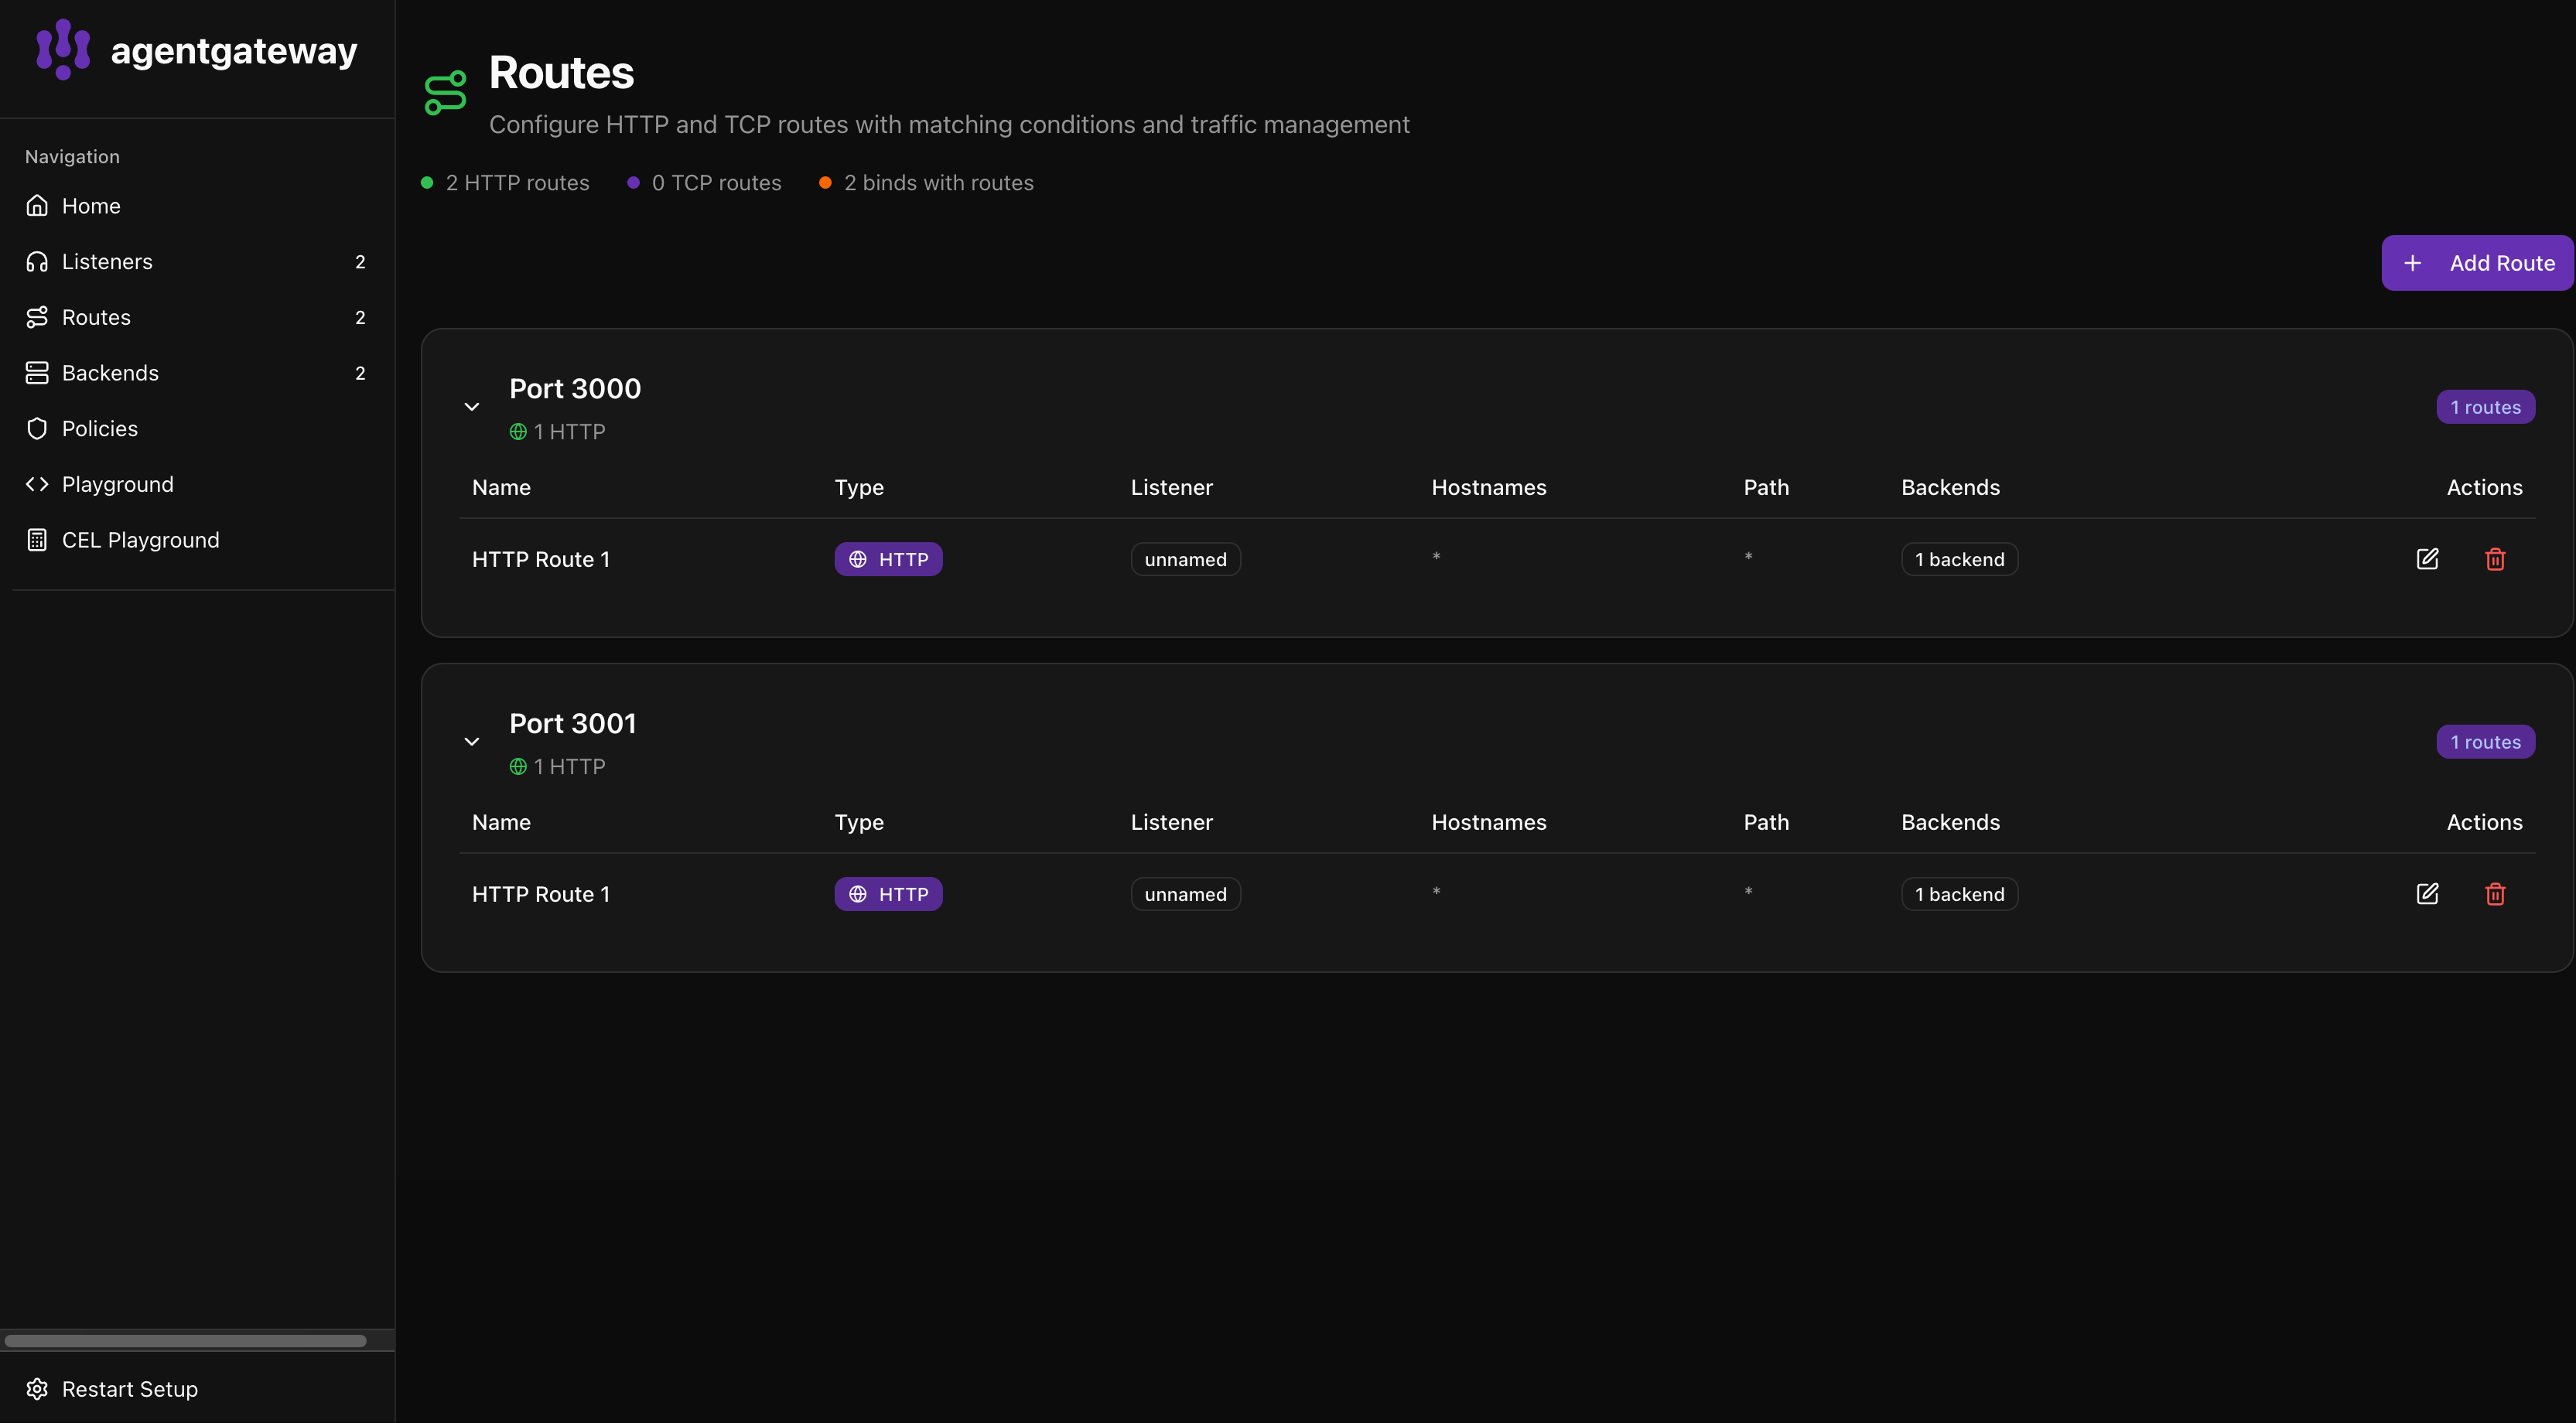
Task: Expand the HTTP type badge on Port 3000 route
Action: (888, 559)
